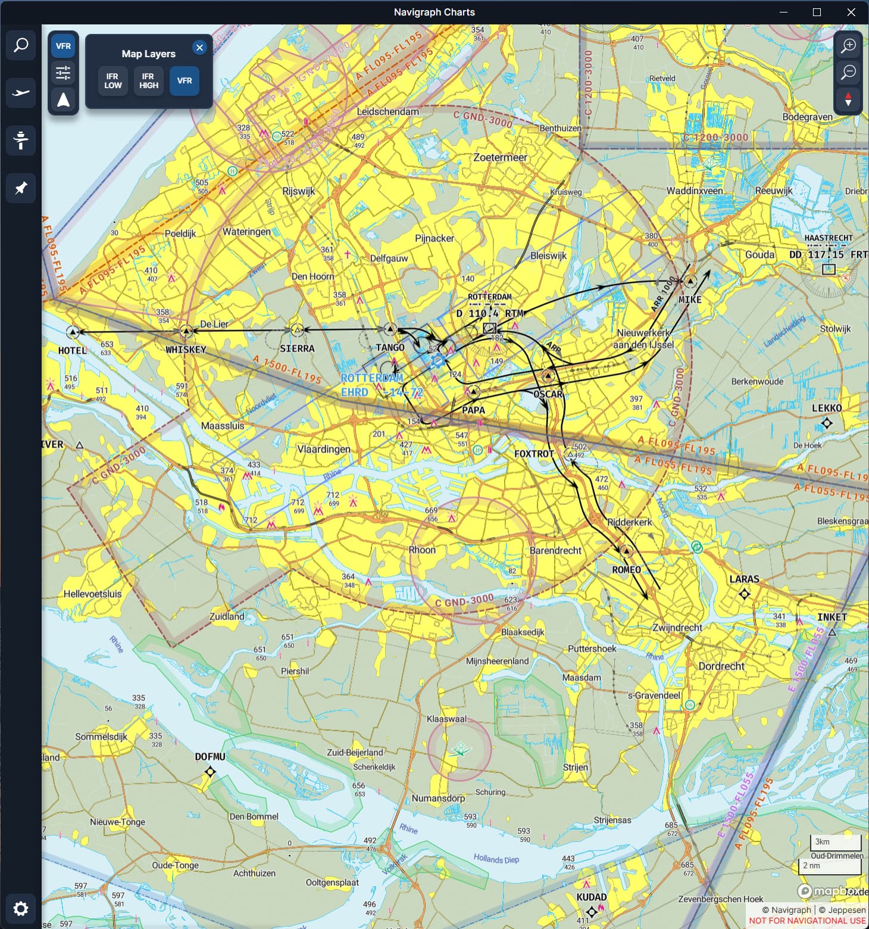
Task: Click the ROTTERDAM EHRD airport label
Action: point(381,385)
